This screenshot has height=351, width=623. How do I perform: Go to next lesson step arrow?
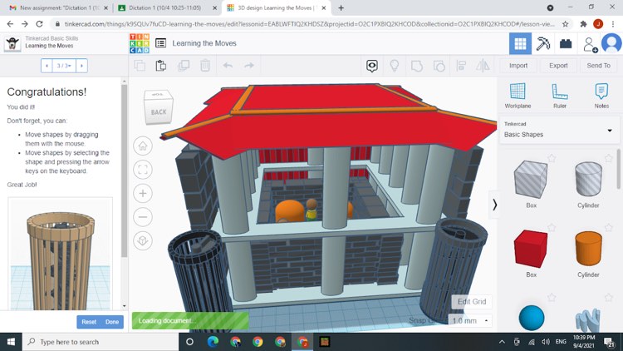81,66
